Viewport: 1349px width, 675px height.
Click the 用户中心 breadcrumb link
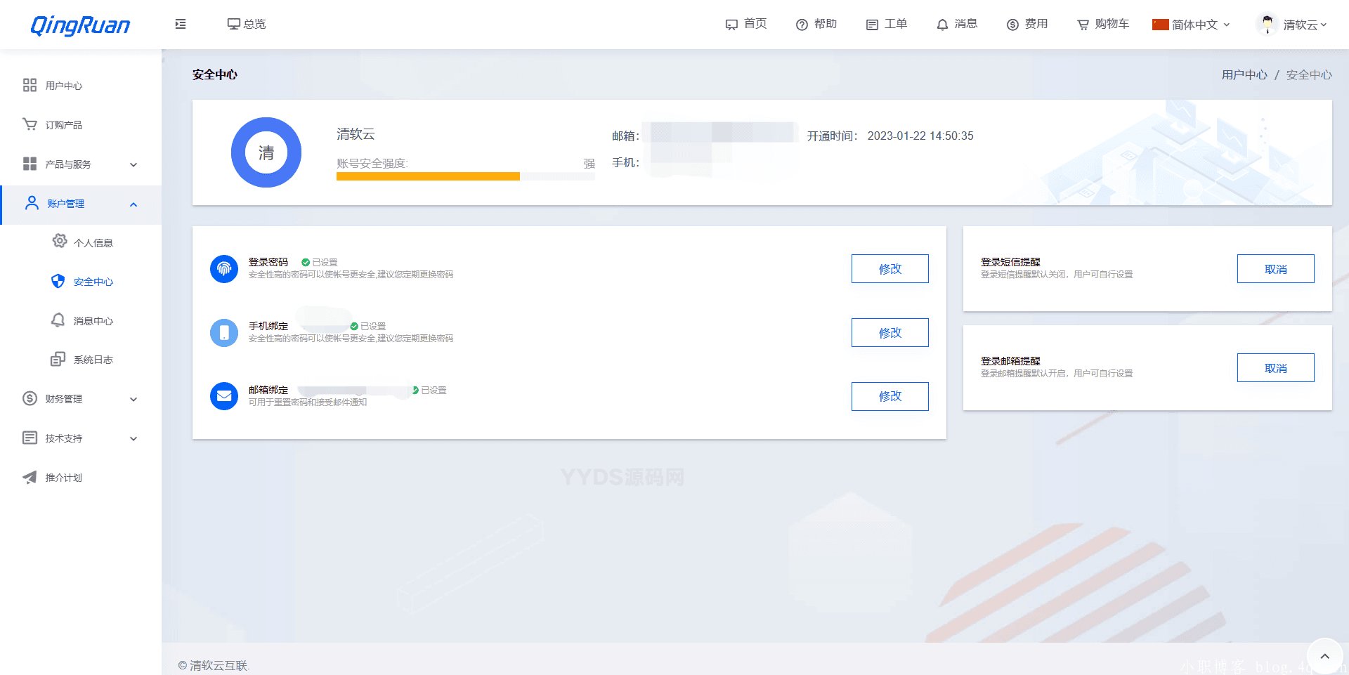1244,74
